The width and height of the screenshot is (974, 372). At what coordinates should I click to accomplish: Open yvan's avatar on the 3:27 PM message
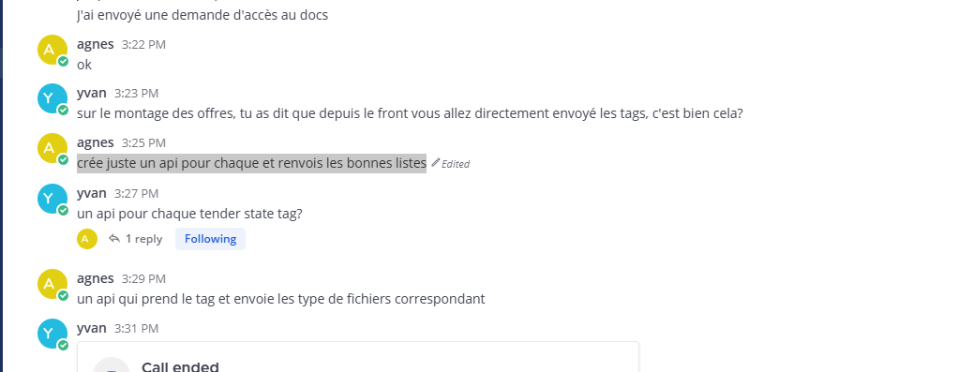pyautogui.click(x=52, y=199)
